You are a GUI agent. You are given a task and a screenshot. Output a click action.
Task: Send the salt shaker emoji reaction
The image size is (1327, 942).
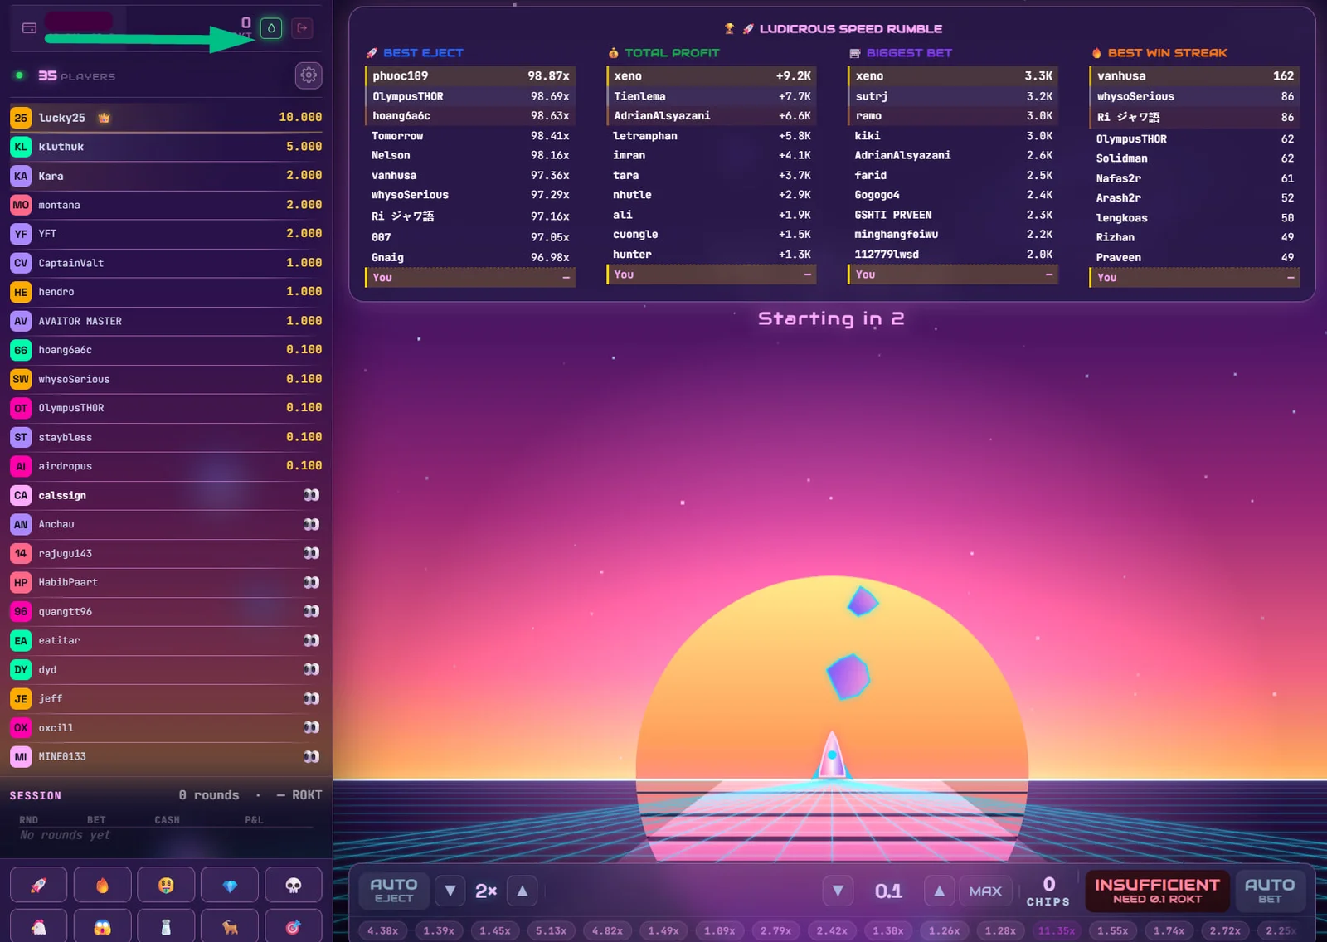click(x=166, y=926)
